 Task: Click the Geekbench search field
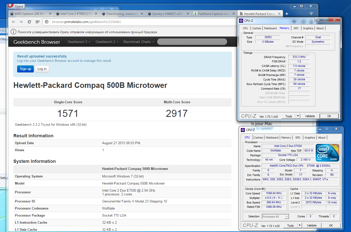(x=192, y=42)
